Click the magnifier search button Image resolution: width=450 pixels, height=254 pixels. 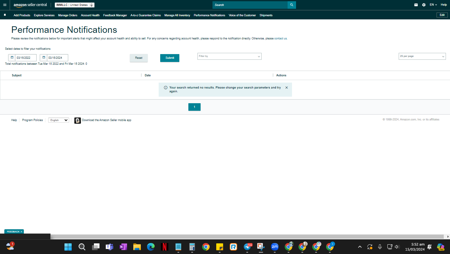(292, 5)
